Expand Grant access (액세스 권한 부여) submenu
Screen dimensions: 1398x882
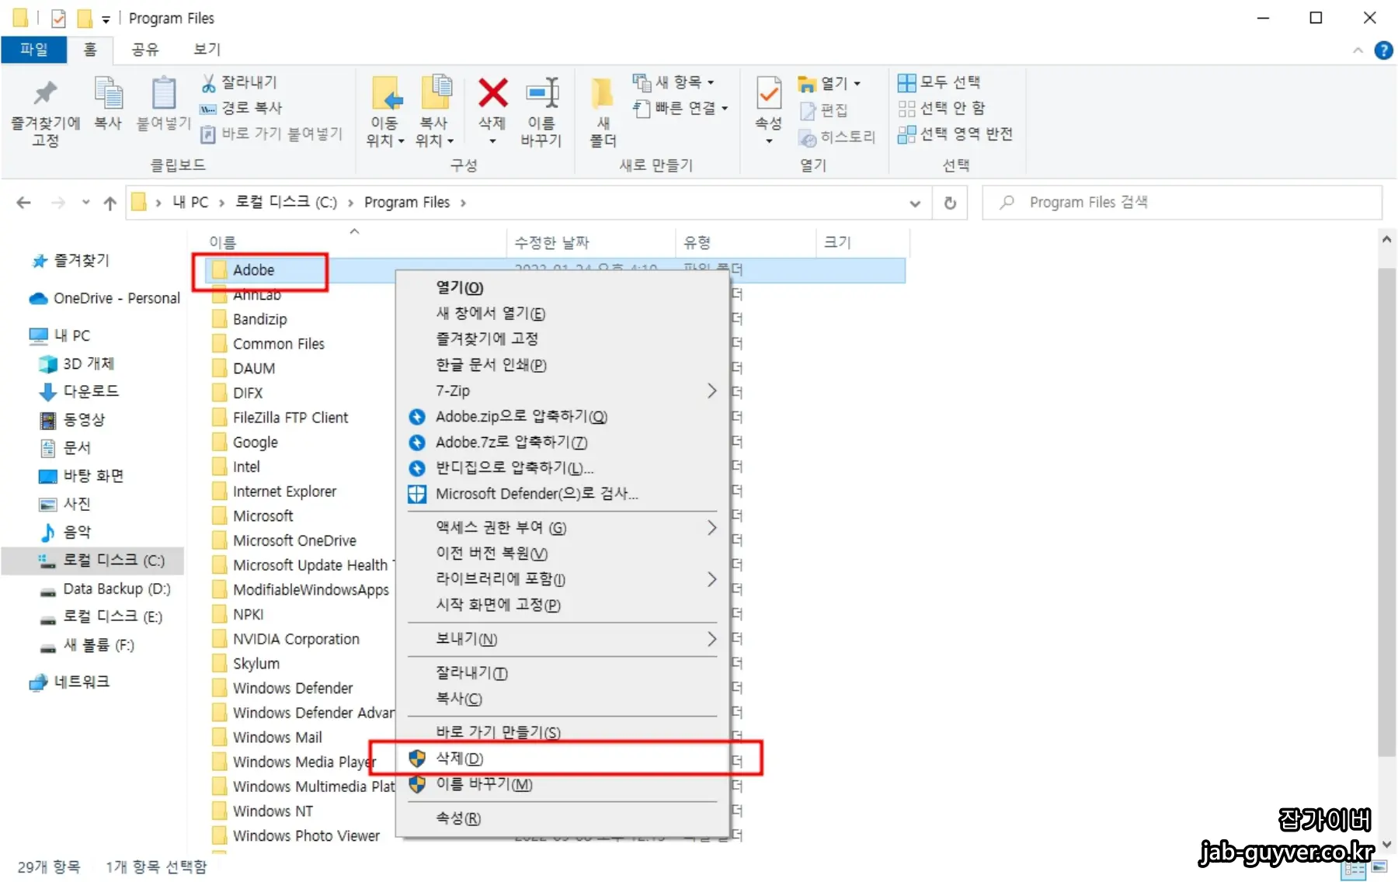(711, 528)
